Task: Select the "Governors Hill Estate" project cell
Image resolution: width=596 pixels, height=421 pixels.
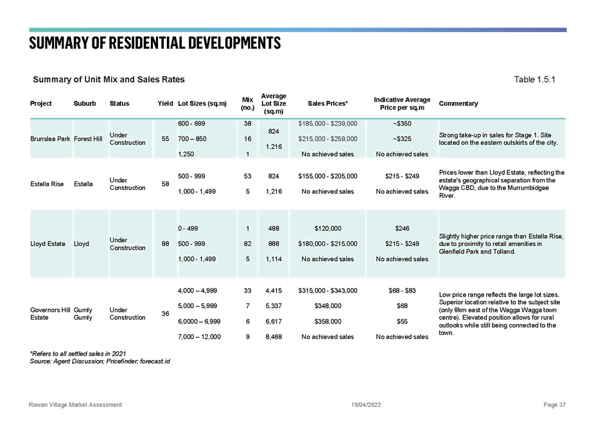Action: pyautogui.click(x=50, y=314)
